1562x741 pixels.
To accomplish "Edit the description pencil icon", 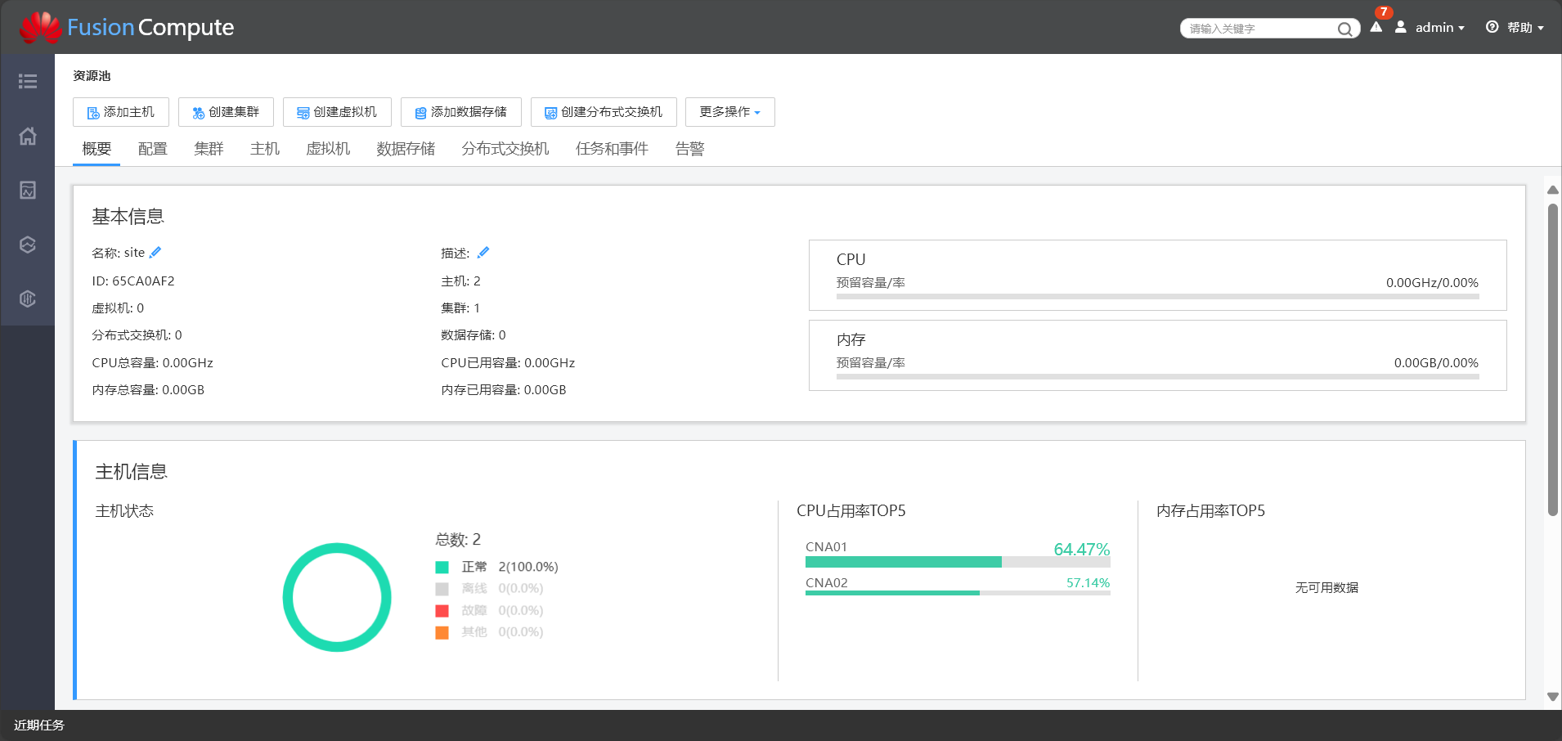I will pyautogui.click(x=483, y=252).
